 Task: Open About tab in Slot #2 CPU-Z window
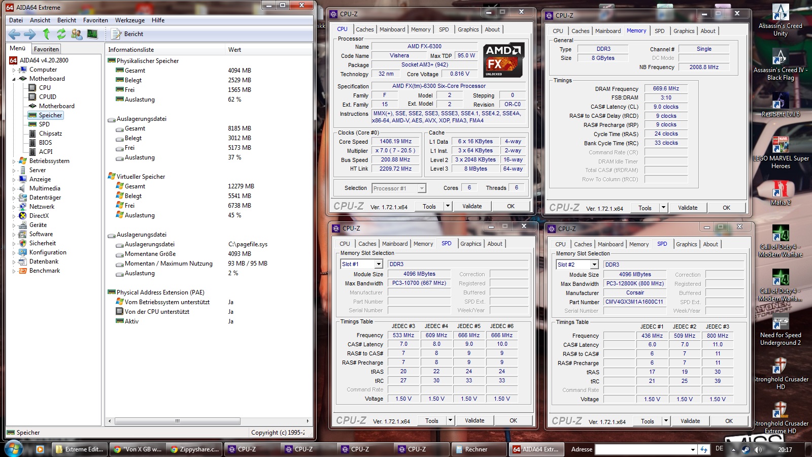coord(710,244)
